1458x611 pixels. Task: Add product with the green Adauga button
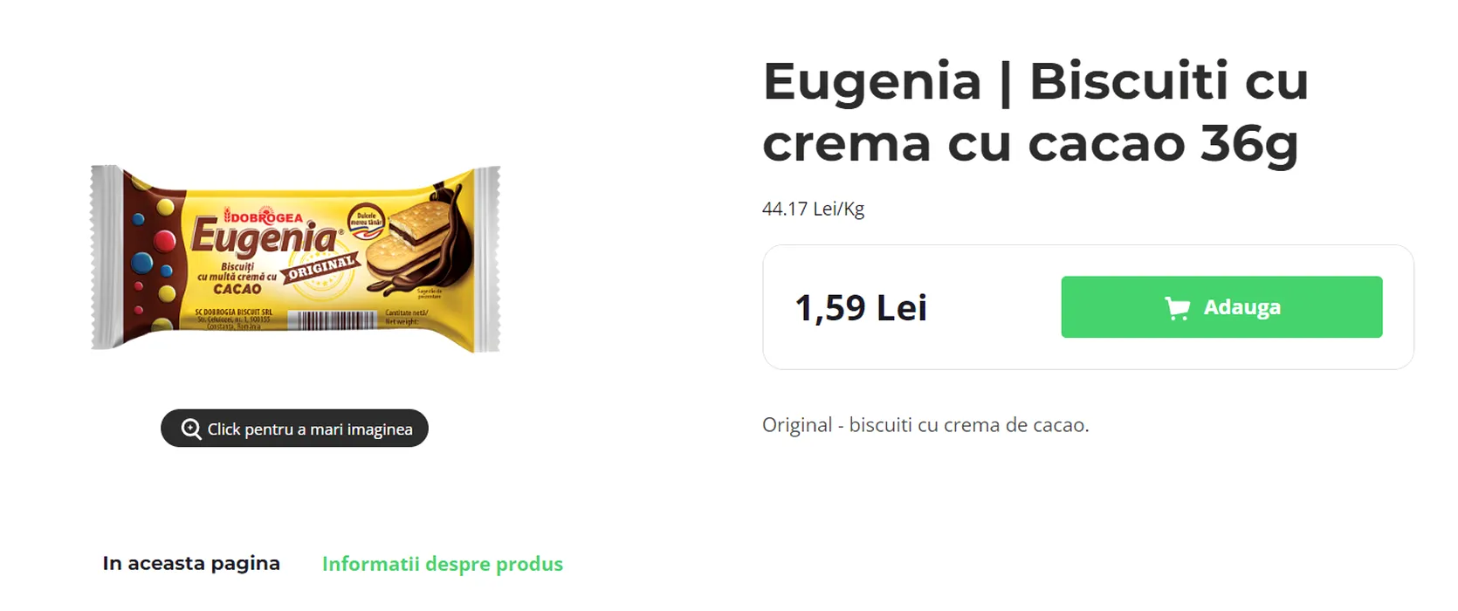(x=1221, y=307)
